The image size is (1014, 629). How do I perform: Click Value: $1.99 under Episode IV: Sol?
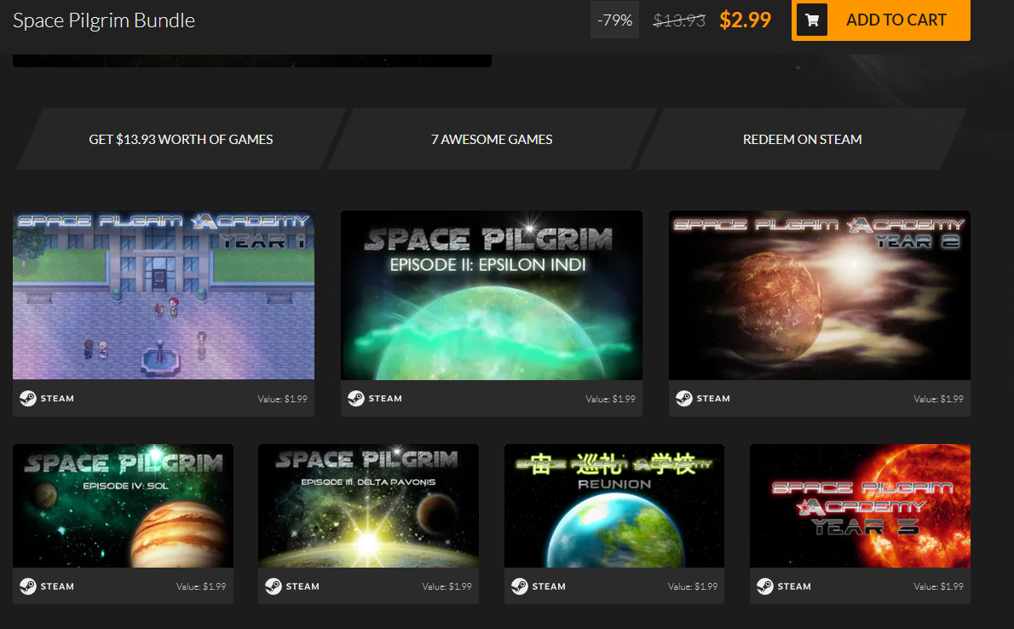[x=201, y=586]
